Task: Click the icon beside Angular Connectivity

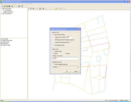Action: pyautogui.click(x=1, y=40)
